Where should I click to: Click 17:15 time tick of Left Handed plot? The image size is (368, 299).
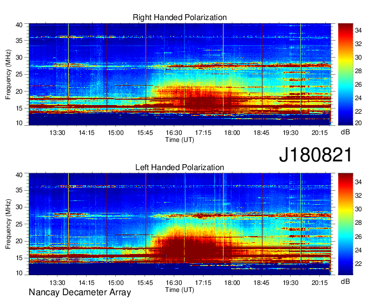[203, 283]
